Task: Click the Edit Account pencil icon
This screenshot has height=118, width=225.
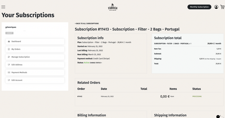Action: tap(9, 80)
